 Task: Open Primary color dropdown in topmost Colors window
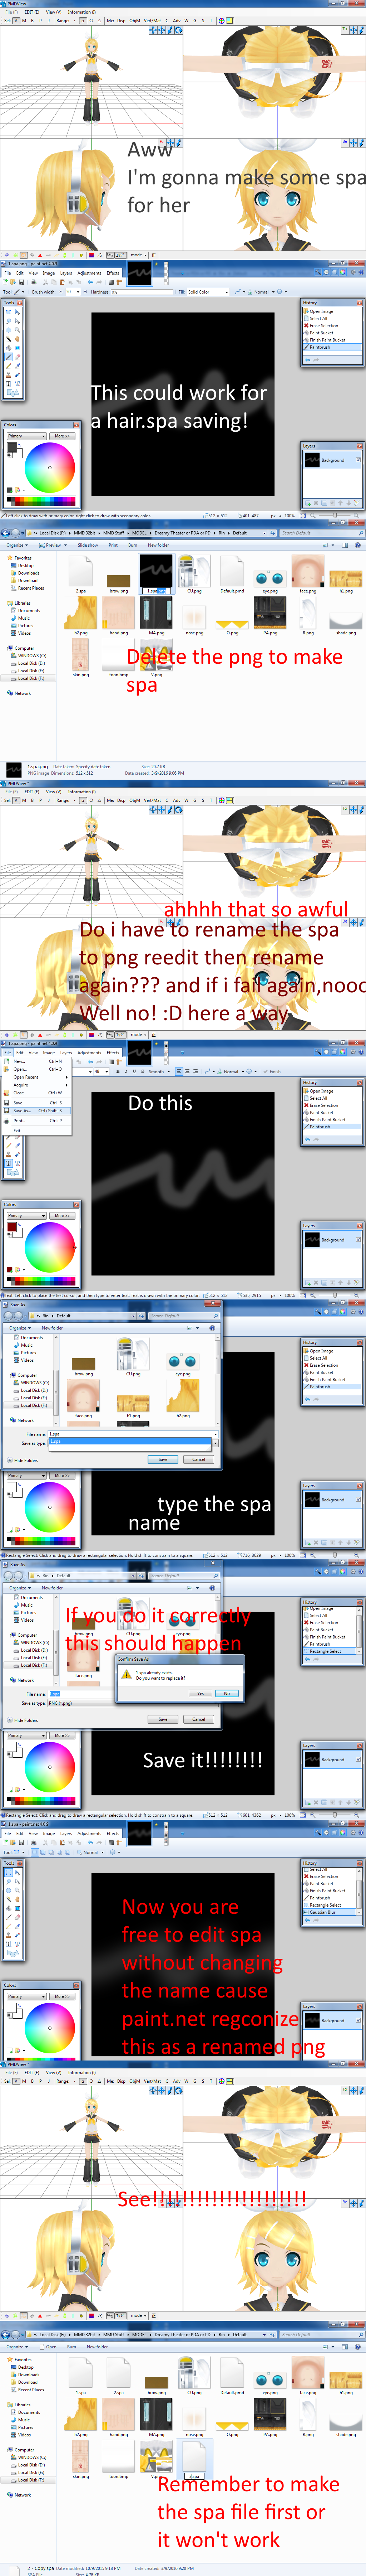click(x=27, y=436)
